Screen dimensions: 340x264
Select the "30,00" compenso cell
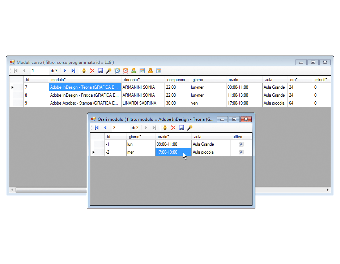pos(177,103)
